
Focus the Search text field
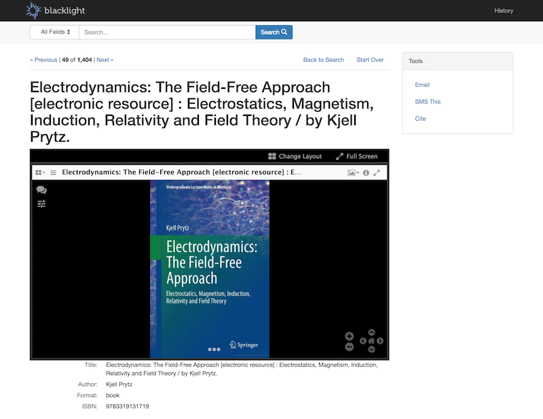tap(167, 32)
